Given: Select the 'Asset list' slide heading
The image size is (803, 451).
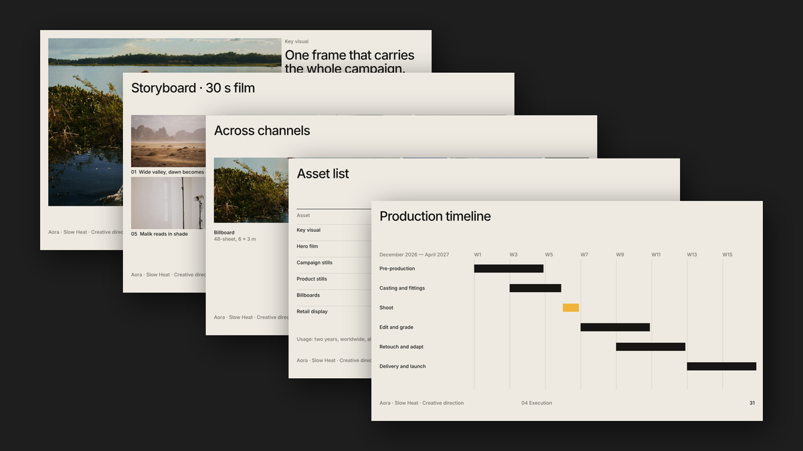Looking at the screenshot, I should click(x=323, y=174).
